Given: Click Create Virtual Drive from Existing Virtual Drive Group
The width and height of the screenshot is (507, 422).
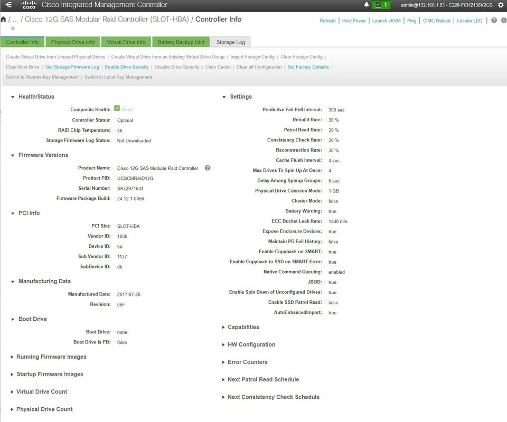Looking at the screenshot, I should [168, 57].
